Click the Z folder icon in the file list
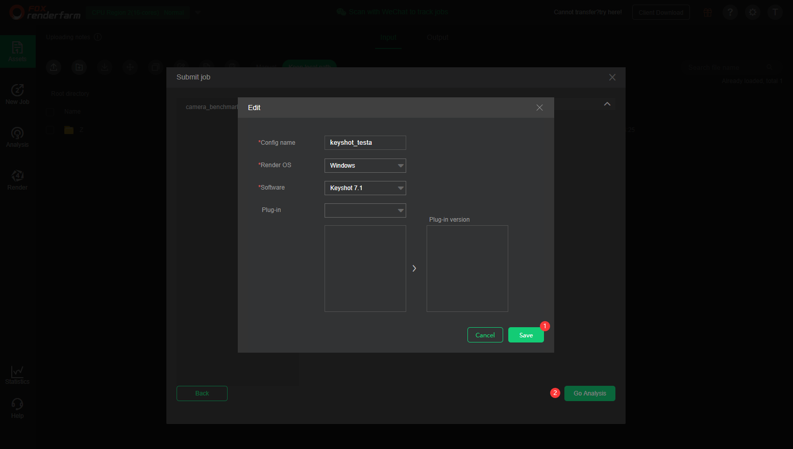 pyautogui.click(x=69, y=130)
